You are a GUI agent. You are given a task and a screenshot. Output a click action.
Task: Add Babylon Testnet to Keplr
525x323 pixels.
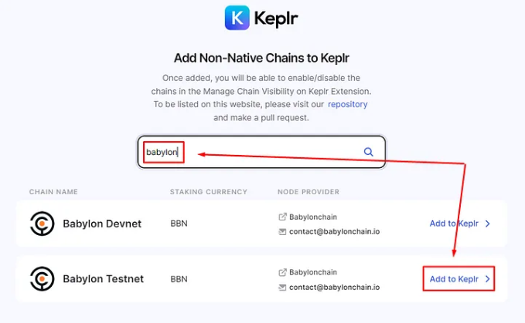[x=460, y=279]
